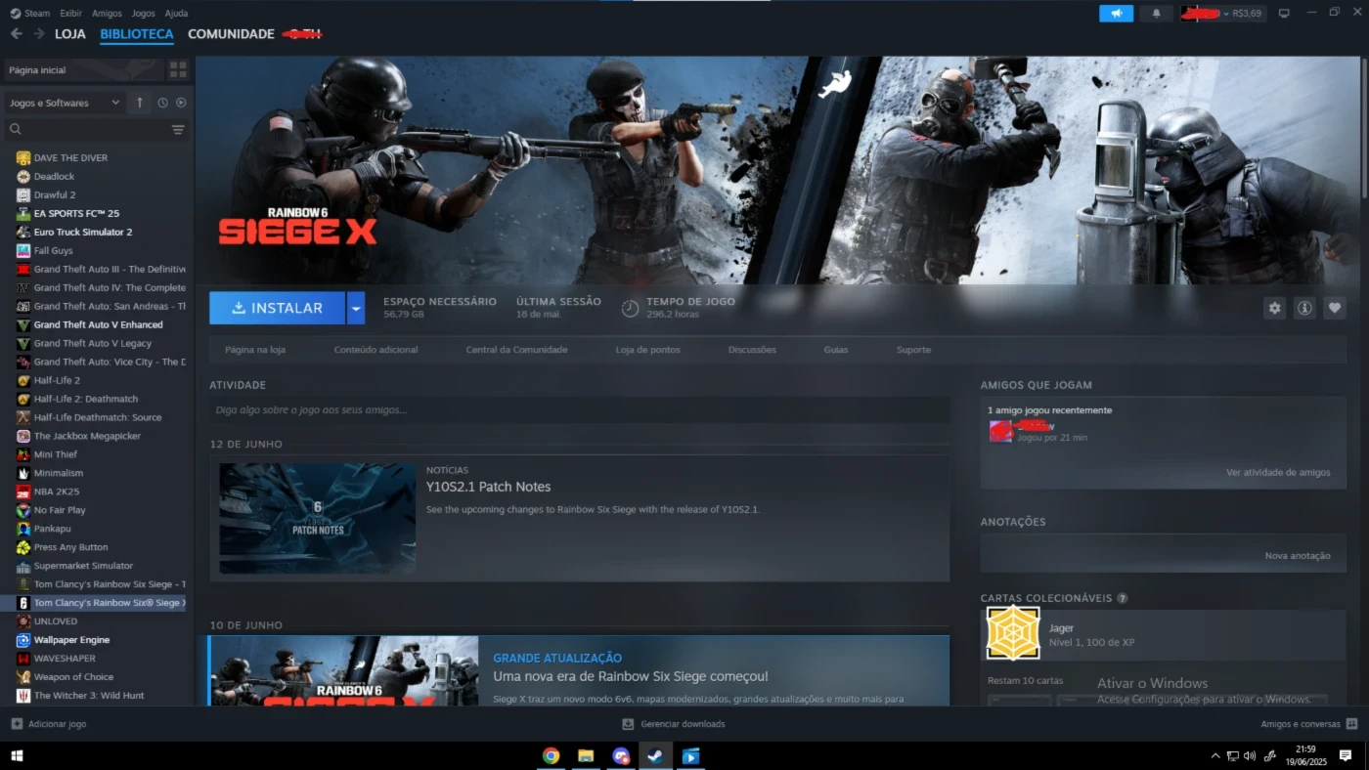Click the INSTALAR button
The width and height of the screenshot is (1369, 770).
pyautogui.click(x=277, y=308)
